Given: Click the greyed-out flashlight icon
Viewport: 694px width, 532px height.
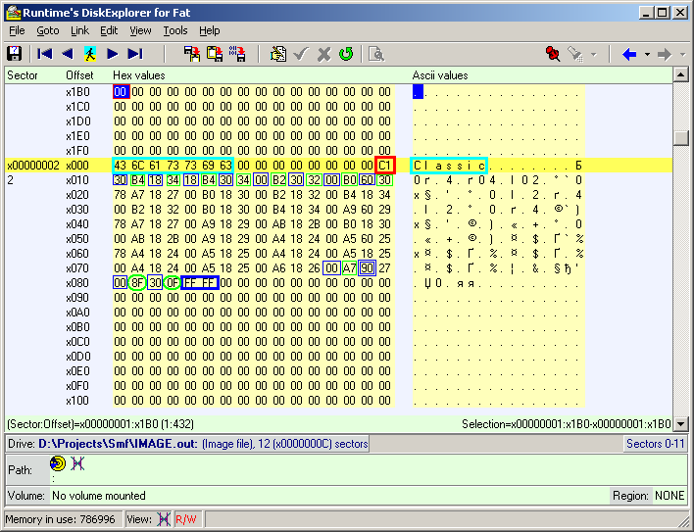Looking at the screenshot, I should (575, 54).
